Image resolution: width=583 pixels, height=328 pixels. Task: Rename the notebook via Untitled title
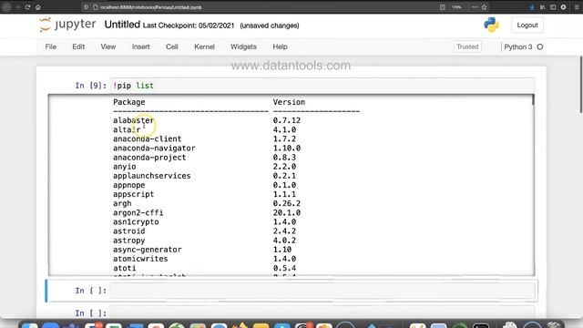coord(122,25)
